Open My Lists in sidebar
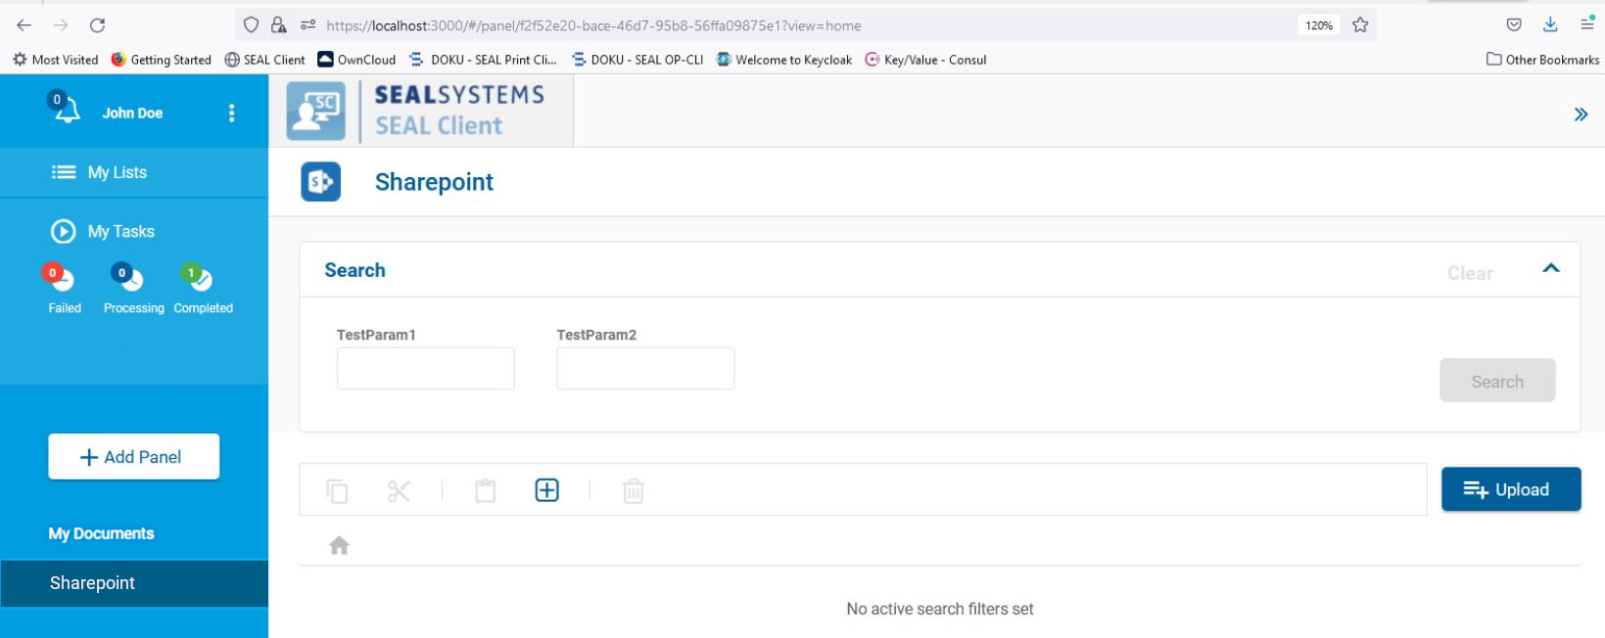The image size is (1605, 638). [117, 172]
